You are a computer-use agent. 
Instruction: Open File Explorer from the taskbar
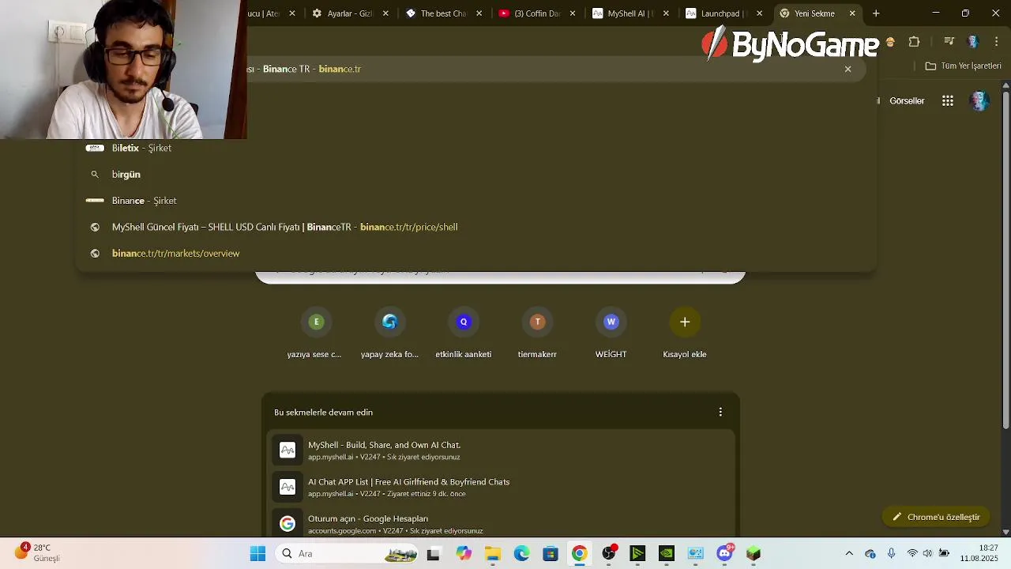pos(493,554)
